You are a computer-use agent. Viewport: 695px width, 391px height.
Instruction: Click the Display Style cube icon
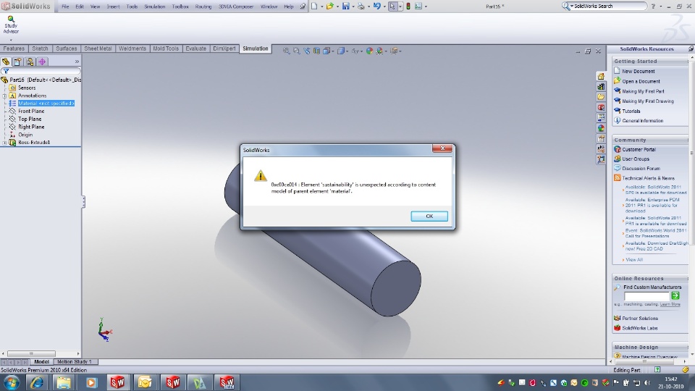340,51
